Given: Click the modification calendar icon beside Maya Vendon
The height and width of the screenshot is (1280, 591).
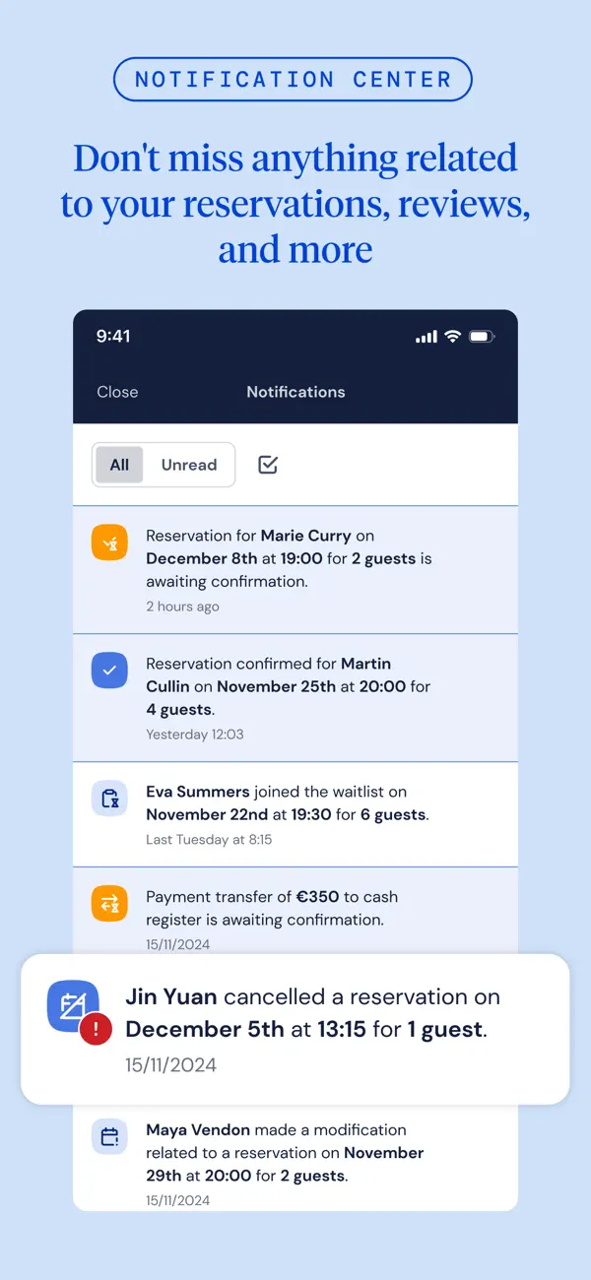Looking at the screenshot, I should click(x=109, y=1136).
